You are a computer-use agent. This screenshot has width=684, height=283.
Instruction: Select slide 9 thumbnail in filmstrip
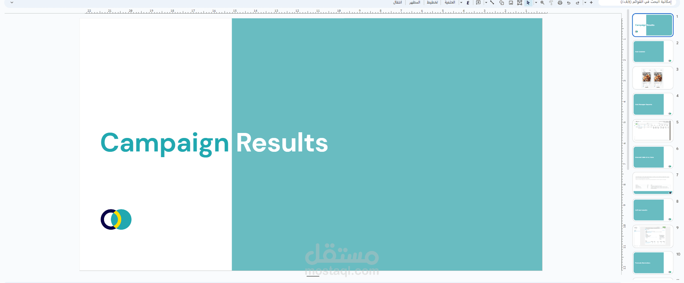pyautogui.click(x=653, y=236)
